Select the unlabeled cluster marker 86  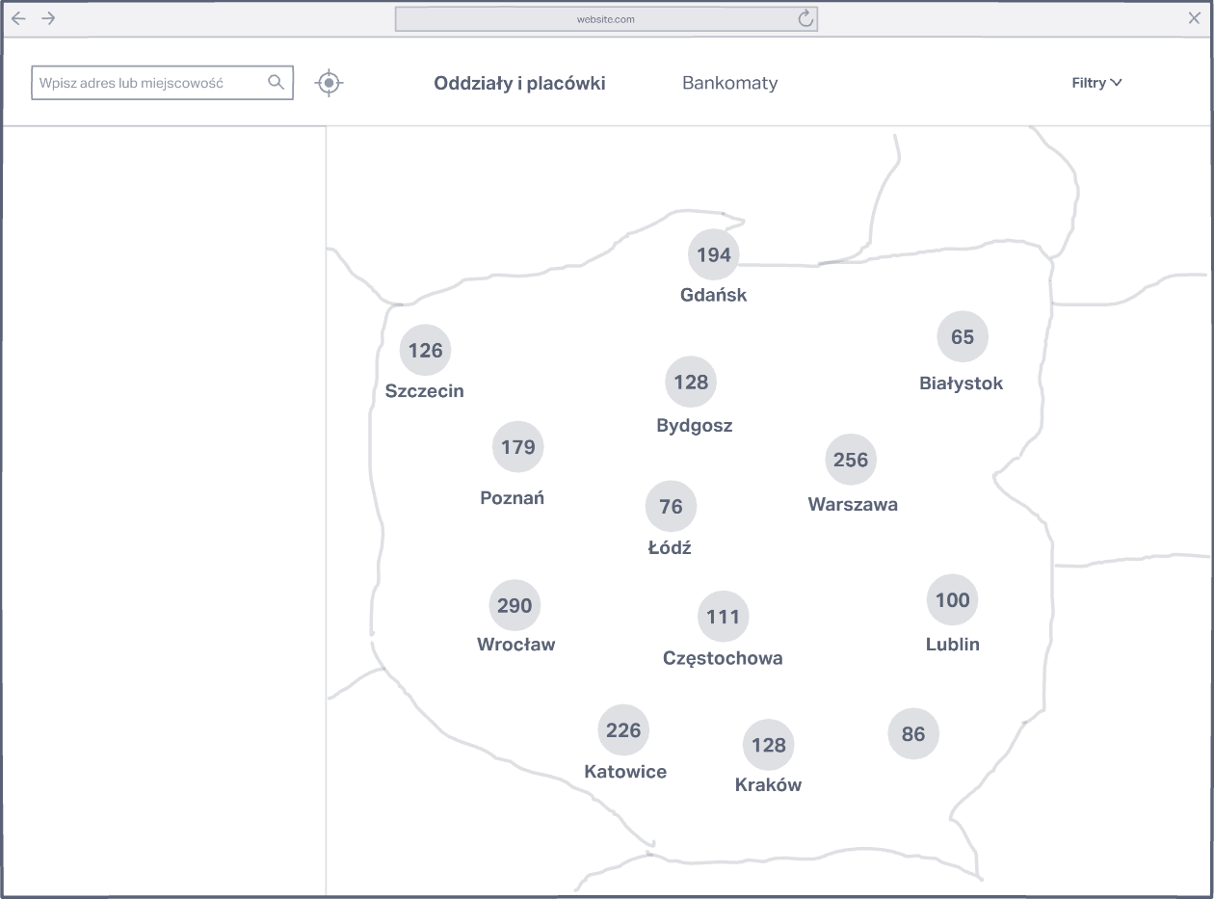pos(913,734)
